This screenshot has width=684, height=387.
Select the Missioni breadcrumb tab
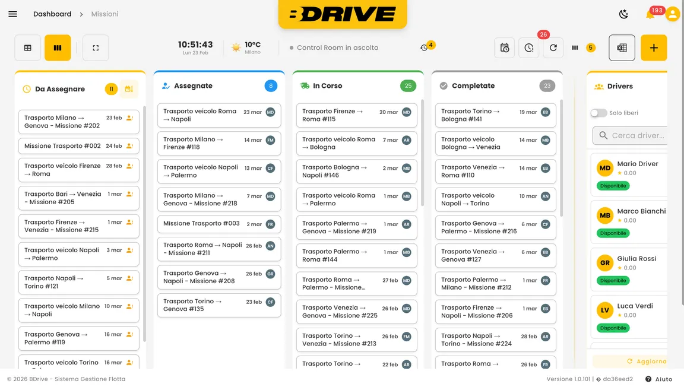coord(104,14)
